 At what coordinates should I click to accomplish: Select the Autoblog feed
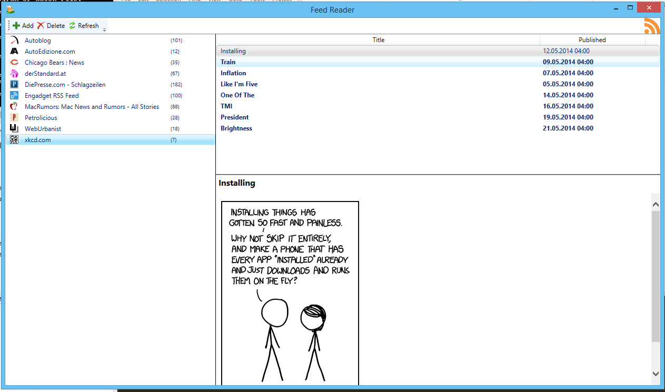coord(111,41)
